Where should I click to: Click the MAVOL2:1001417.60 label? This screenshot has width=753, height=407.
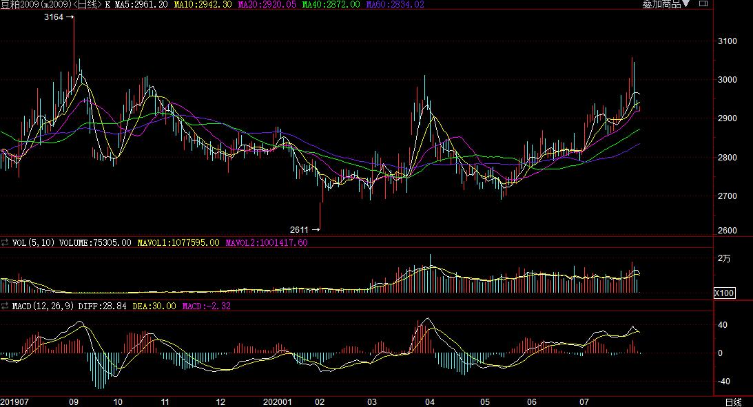[x=267, y=242]
